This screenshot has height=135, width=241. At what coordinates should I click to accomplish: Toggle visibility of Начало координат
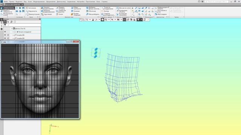pos(5,32)
